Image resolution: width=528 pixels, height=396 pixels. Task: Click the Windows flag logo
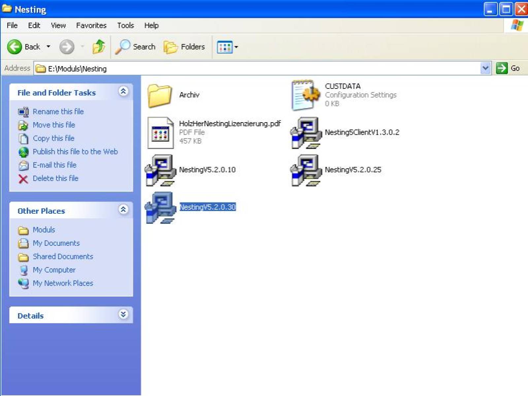pos(517,25)
